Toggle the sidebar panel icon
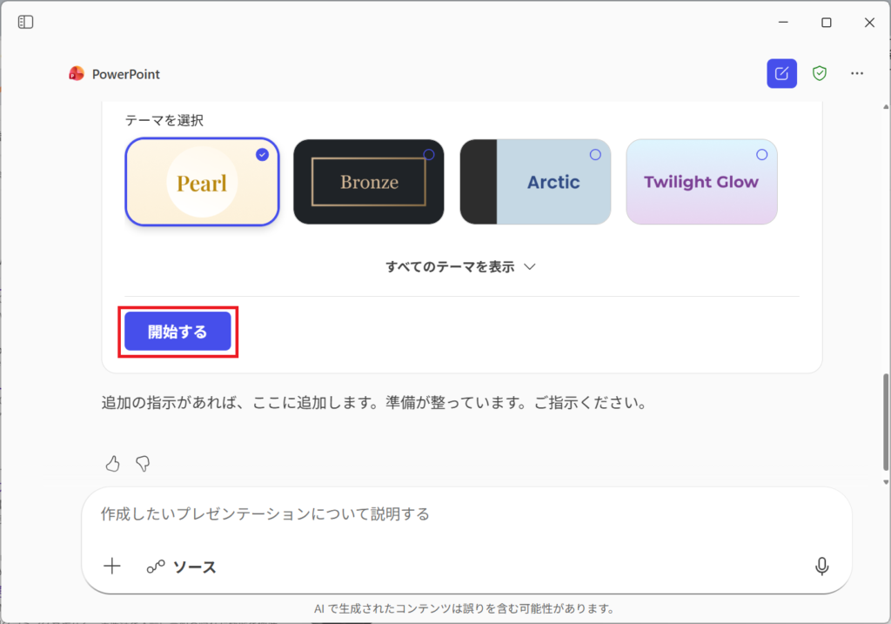 [x=26, y=22]
